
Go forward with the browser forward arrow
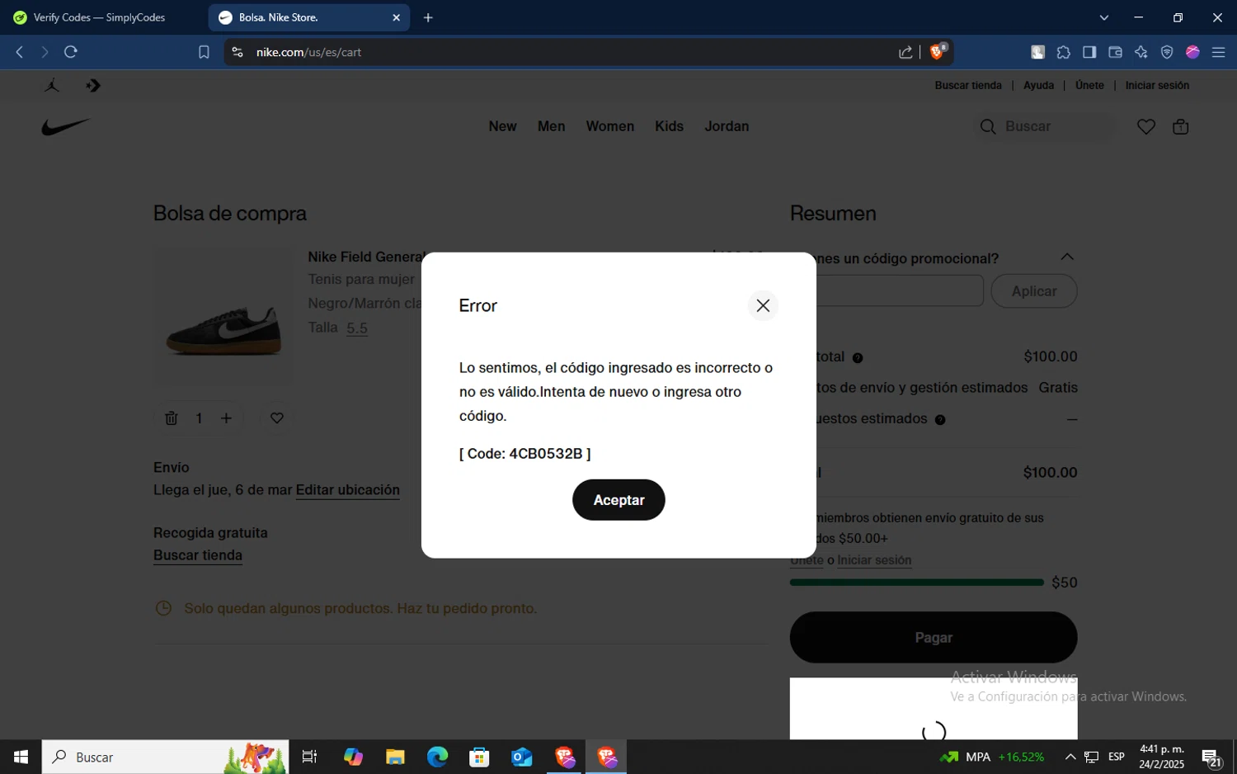tap(45, 52)
